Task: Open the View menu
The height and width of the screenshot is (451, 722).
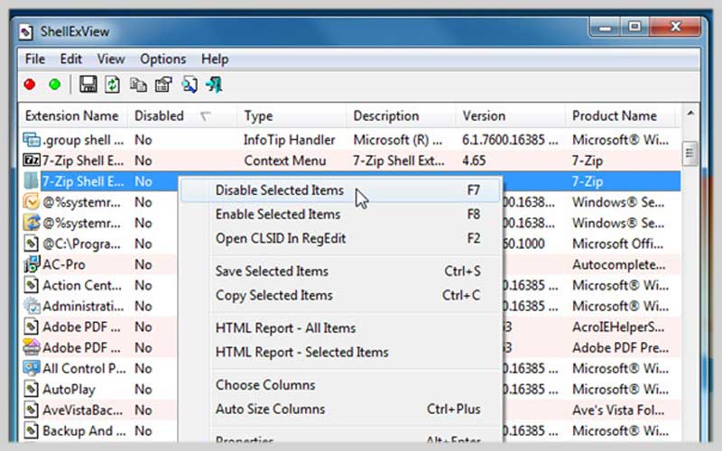Action: (x=110, y=59)
